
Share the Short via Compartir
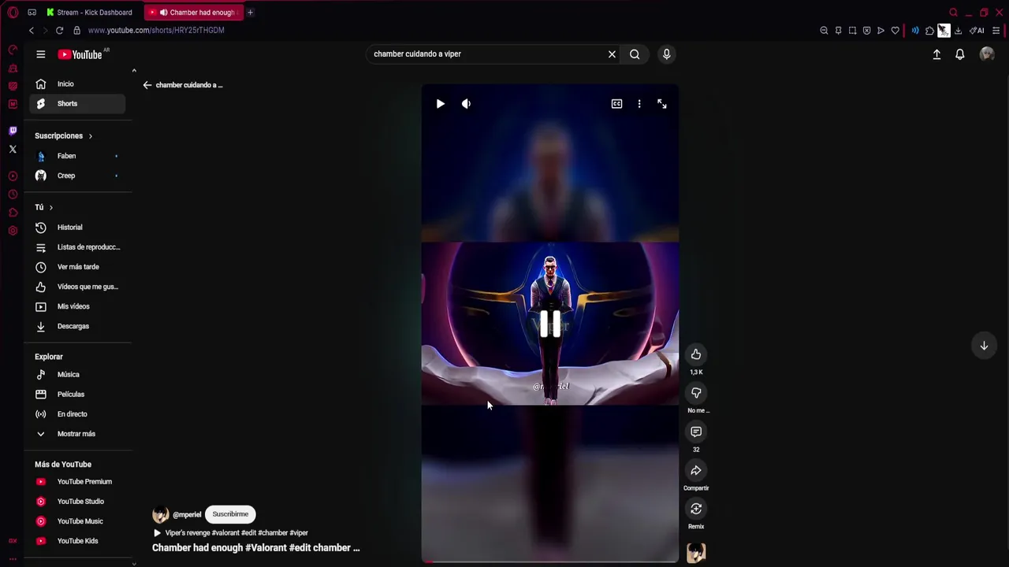pos(696,470)
